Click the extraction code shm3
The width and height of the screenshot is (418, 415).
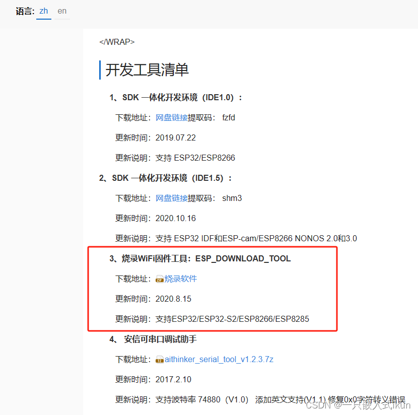tap(232, 198)
